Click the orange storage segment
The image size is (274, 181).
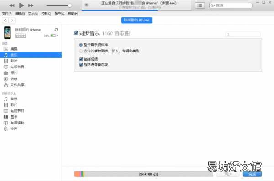[78, 174]
